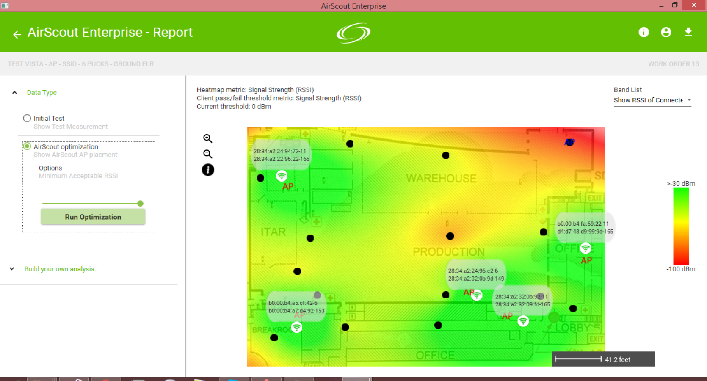Click the back arrow in header

(x=17, y=34)
